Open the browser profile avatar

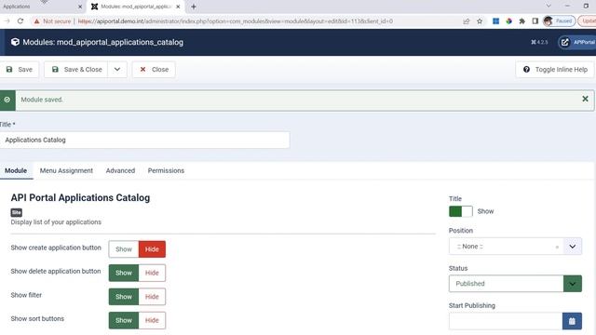[548, 21]
